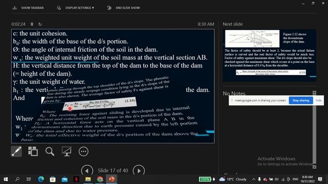
Task: Click the Next slide heading
Action: coord(233,24)
